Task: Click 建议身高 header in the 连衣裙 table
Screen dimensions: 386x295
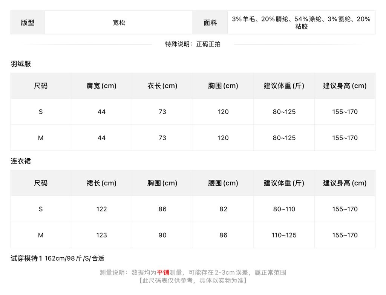Action: 345,183
